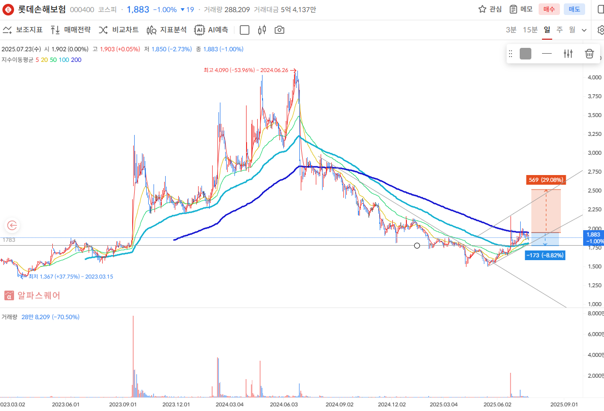Select the 일 daily interval tab
Image resolution: width=604 pixels, height=411 pixels.
pyautogui.click(x=547, y=30)
